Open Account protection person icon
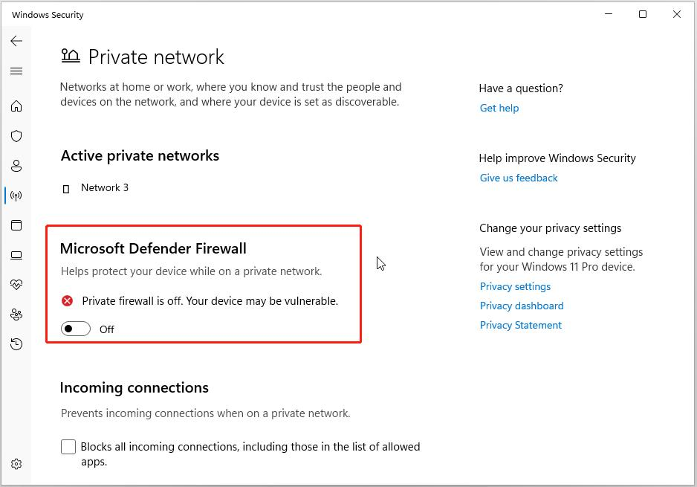The height and width of the screenshot is (487, 697). [x=16, y=166]
